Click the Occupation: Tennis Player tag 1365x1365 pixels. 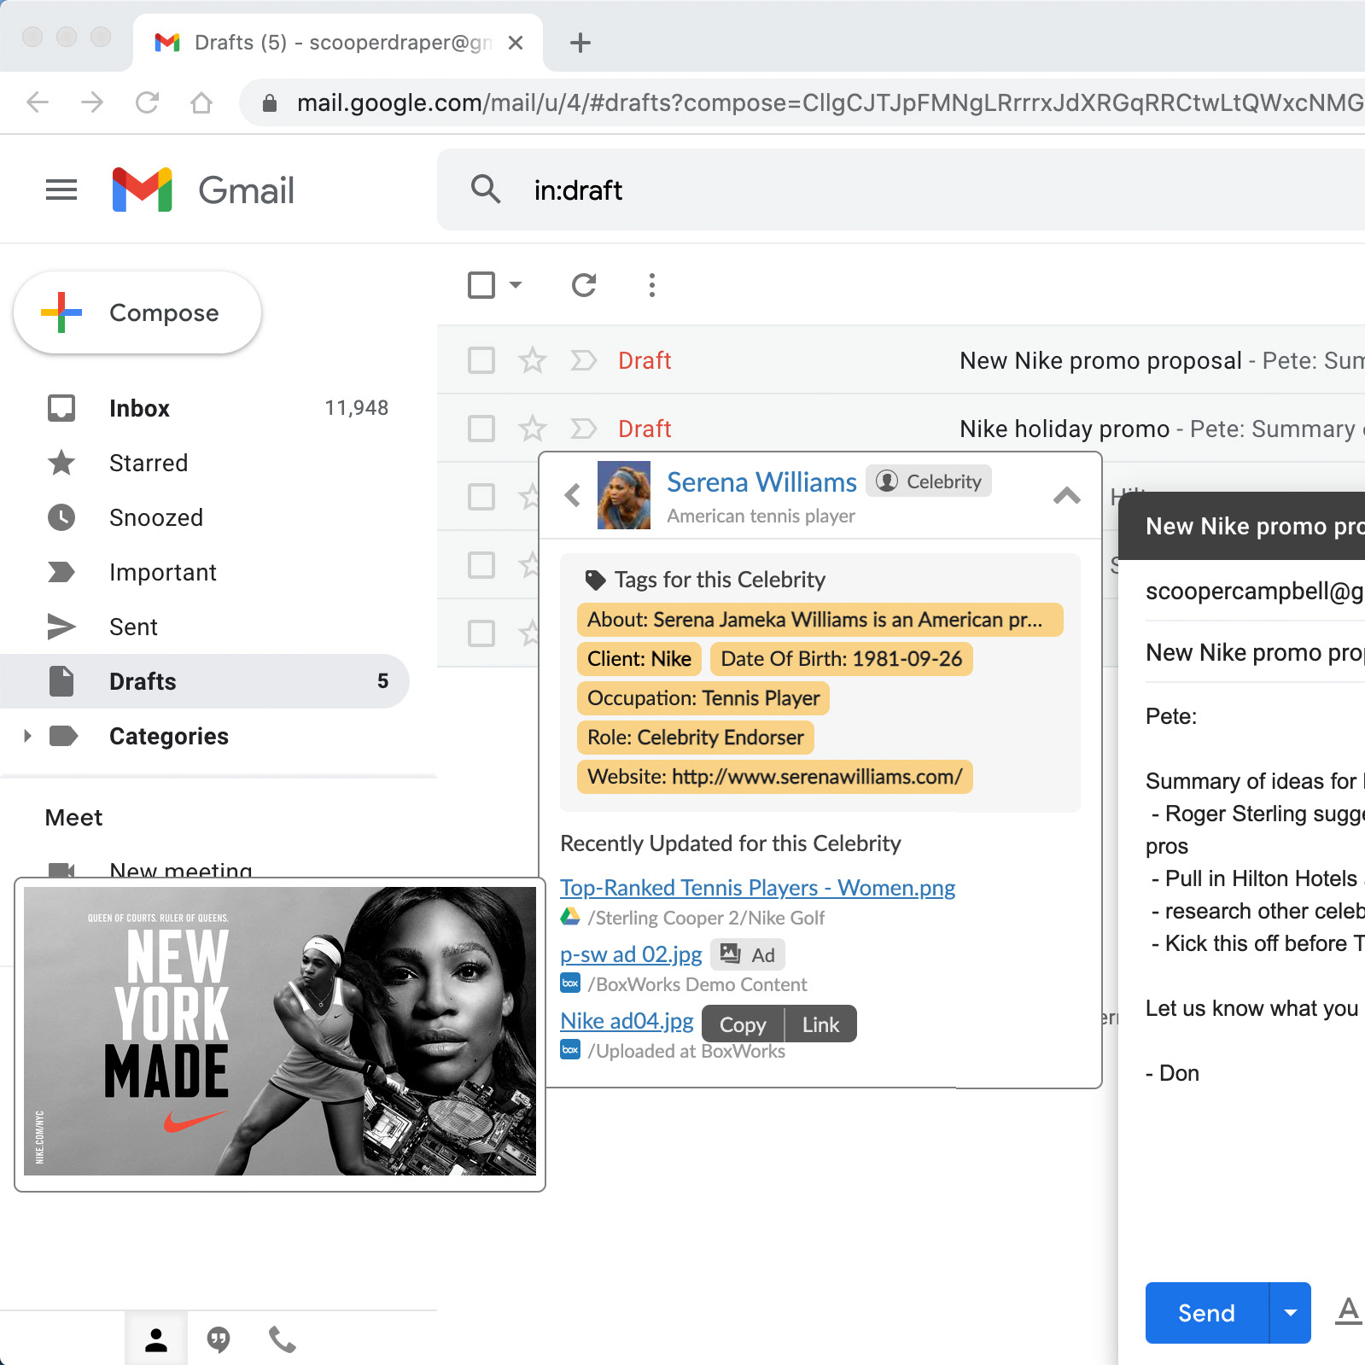pos(703,698)
